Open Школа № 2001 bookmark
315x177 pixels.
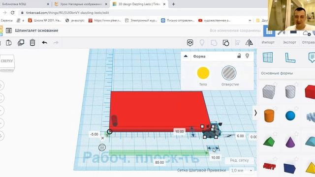(x=45, y=20)
